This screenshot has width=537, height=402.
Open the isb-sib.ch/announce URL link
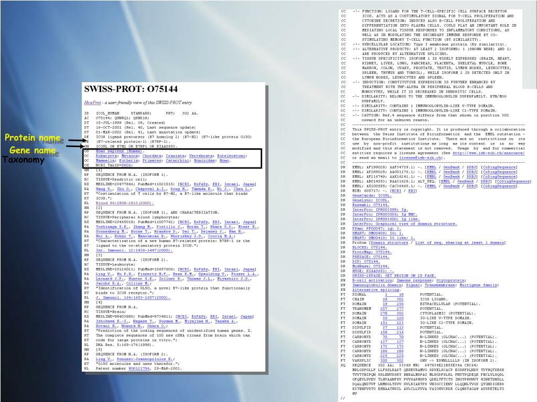[488, 153]
